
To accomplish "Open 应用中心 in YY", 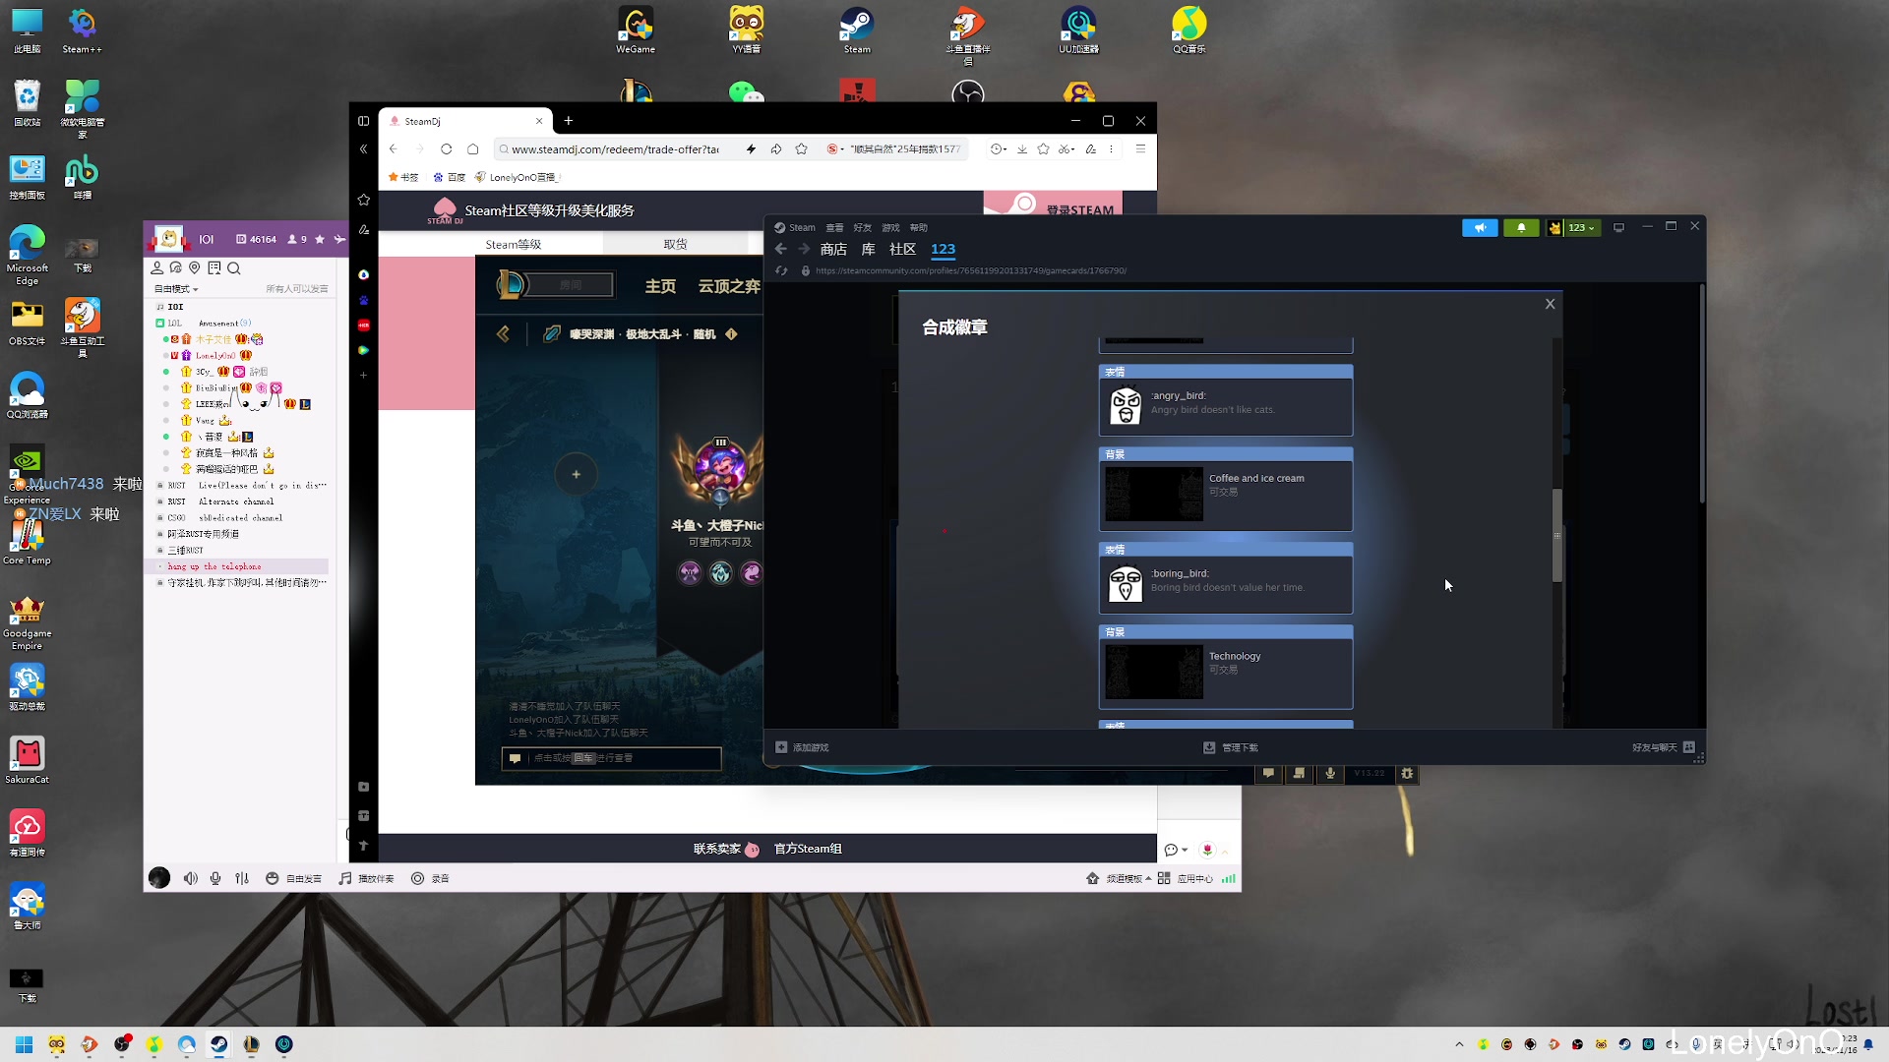I will coord(1186,878).
